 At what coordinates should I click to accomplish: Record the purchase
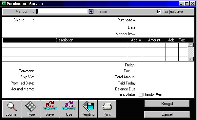167,104
